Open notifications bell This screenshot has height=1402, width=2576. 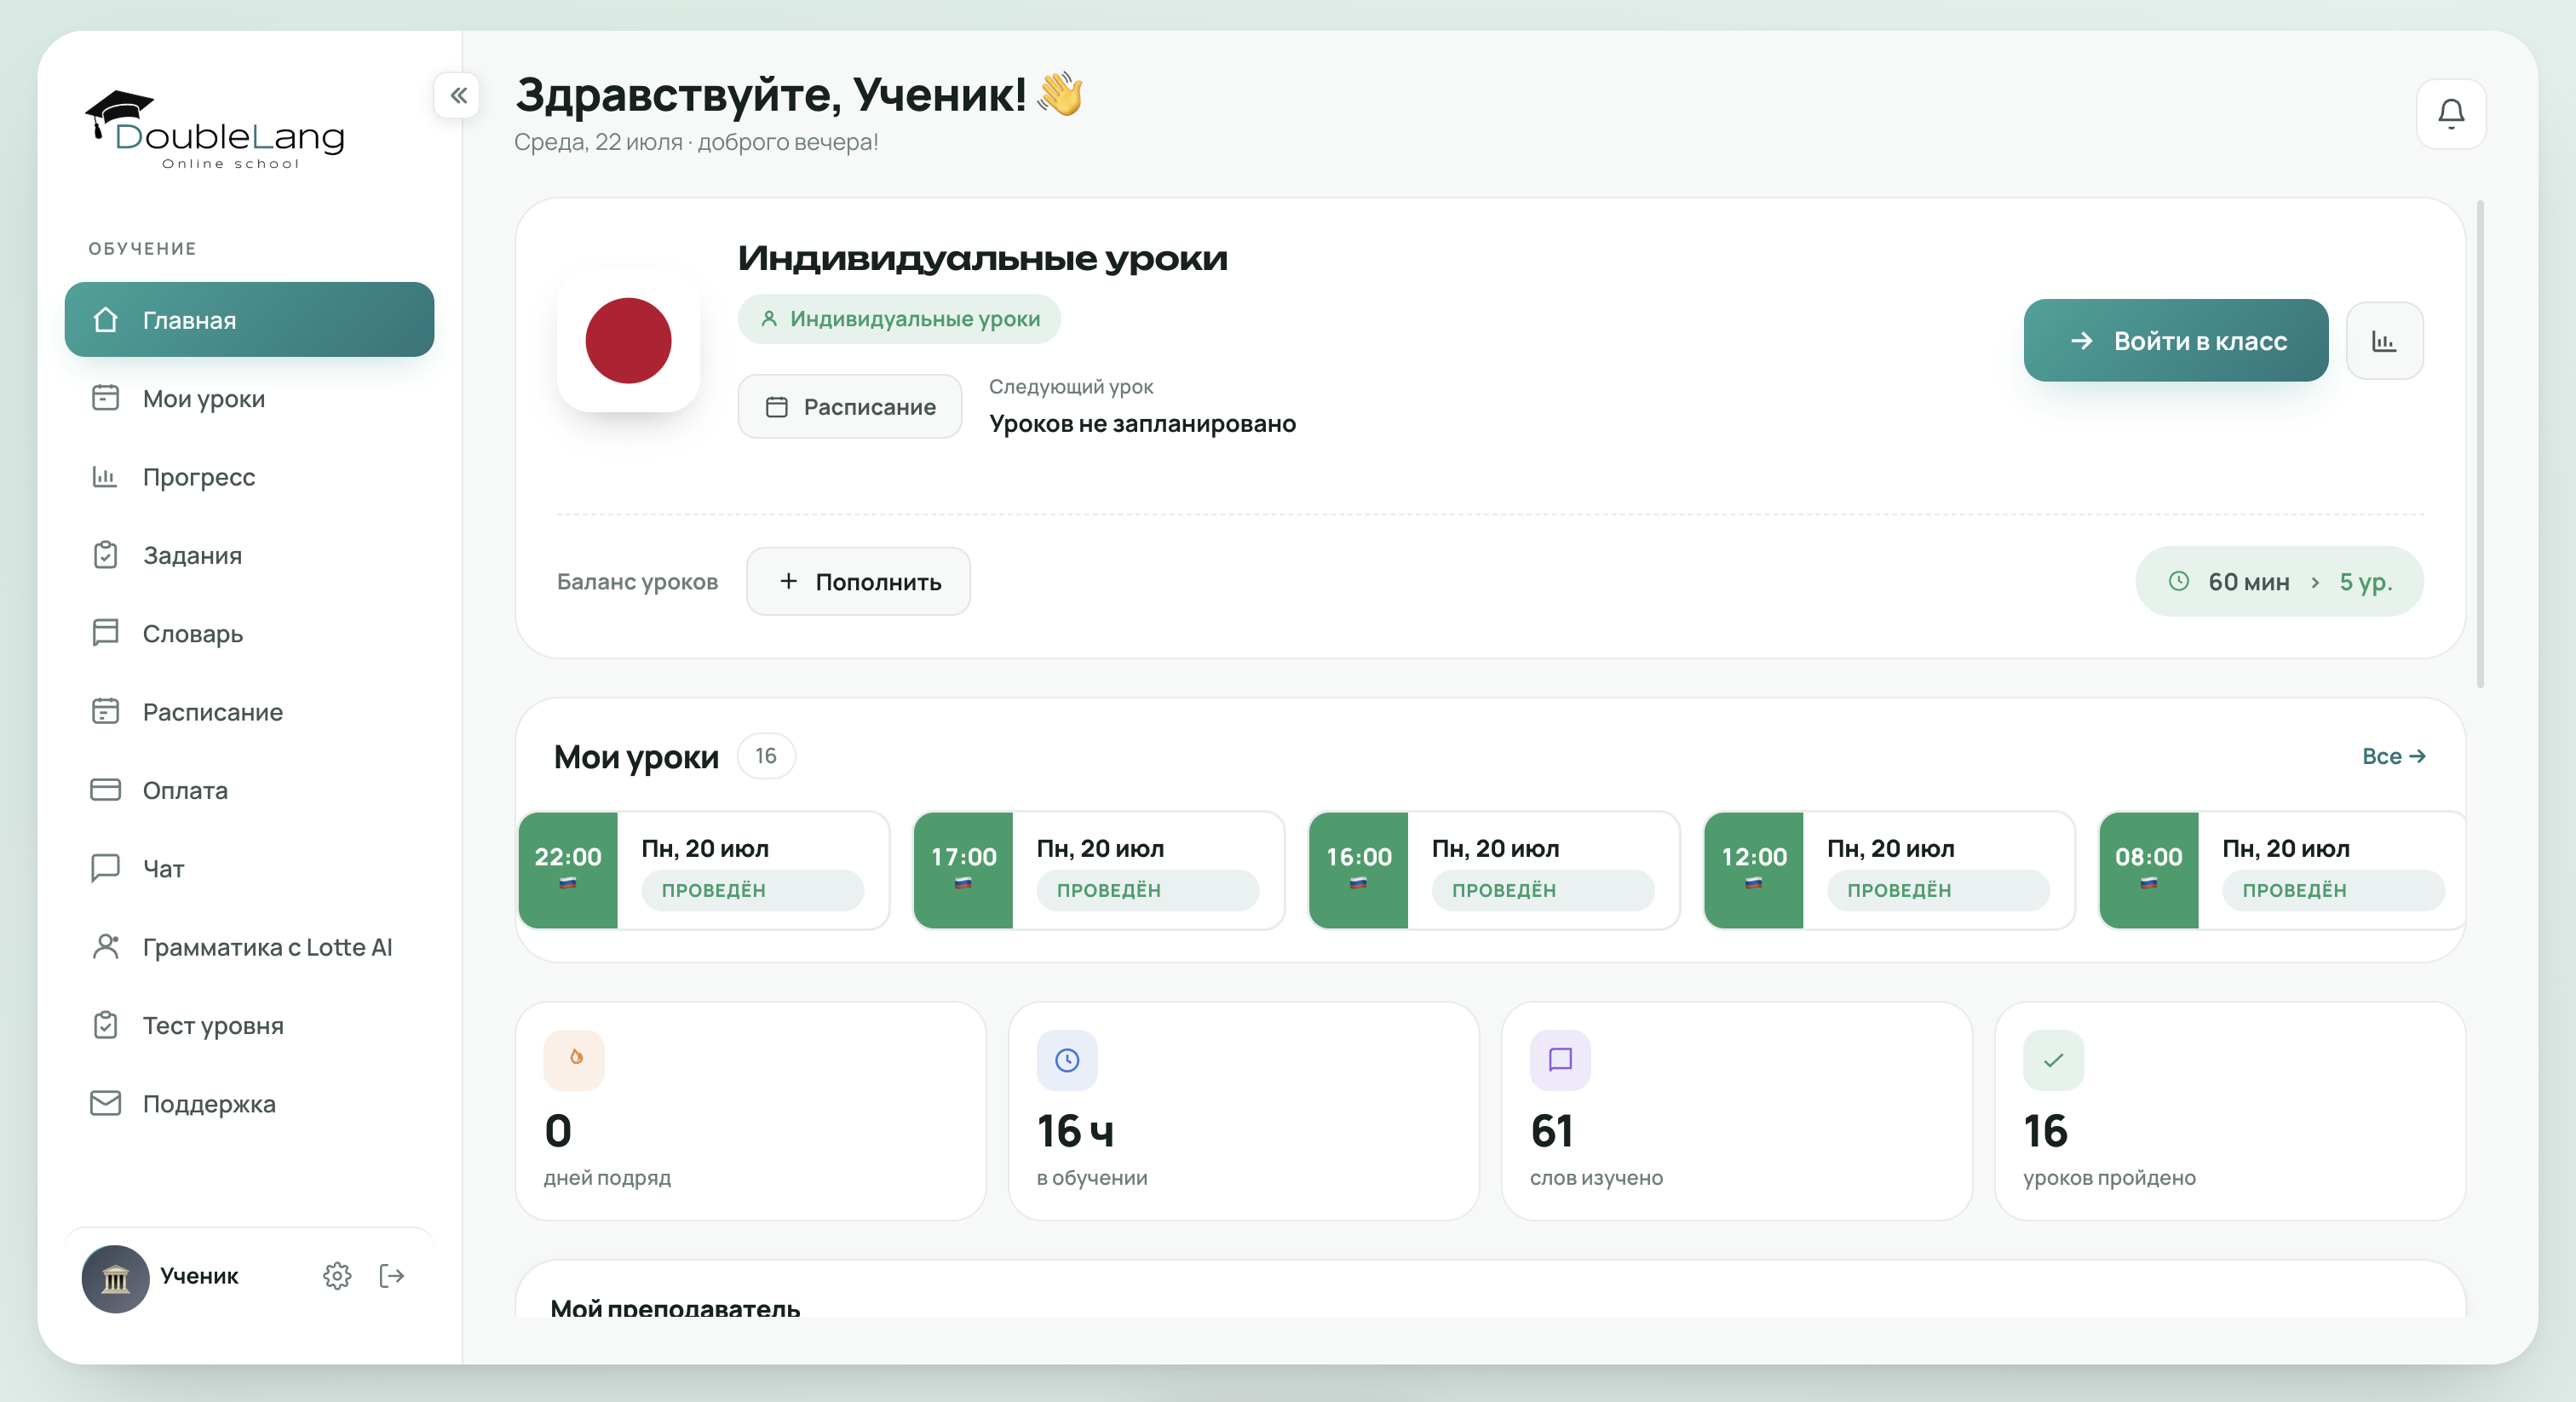pyautogui.click(x=2450, y=114)
